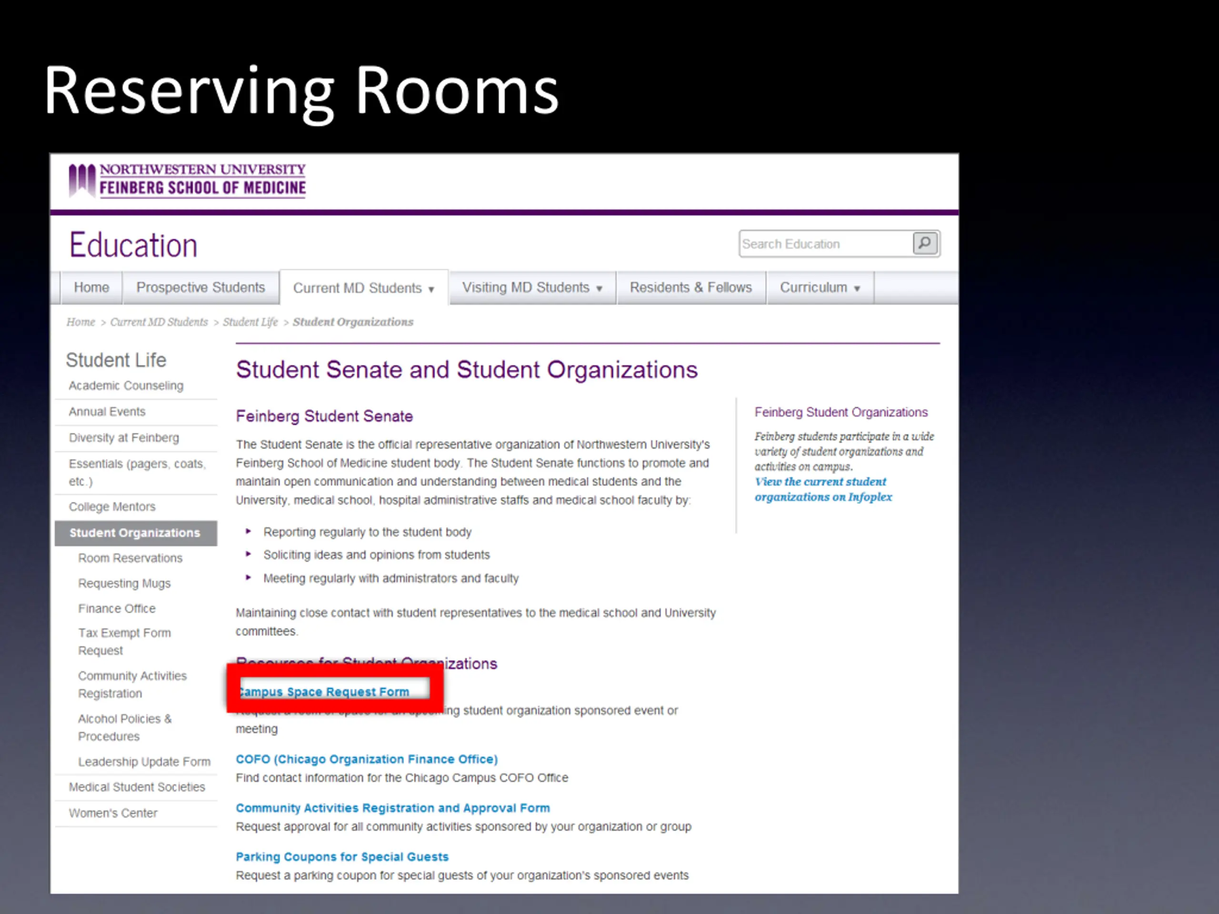Click the search magnifier icon button
The width and height of the screenshot is (1219, 914).
(x=925, y=243)
